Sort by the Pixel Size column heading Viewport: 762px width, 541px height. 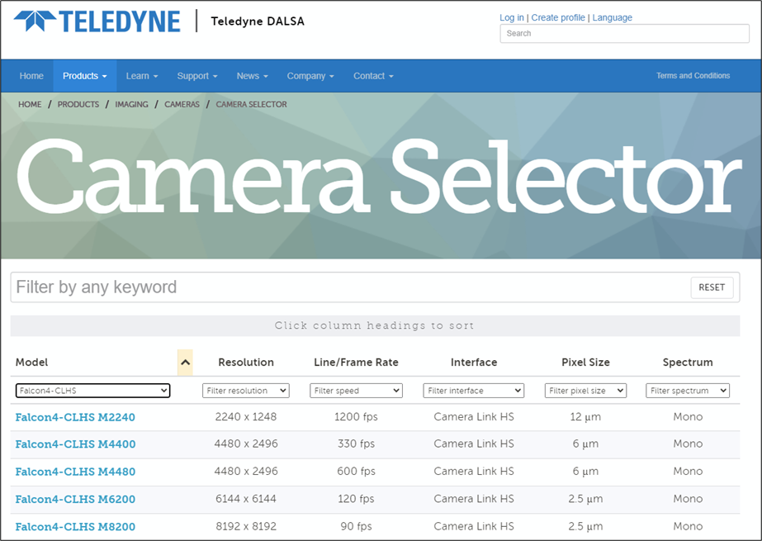[585, 362]
